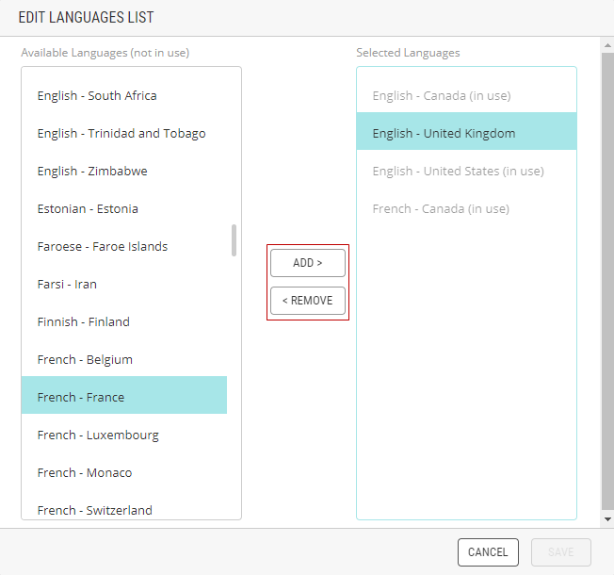Select French - Luxembourg entry
Screen dimensions: 614x575
pyautogui.click(x=124, y=435)
